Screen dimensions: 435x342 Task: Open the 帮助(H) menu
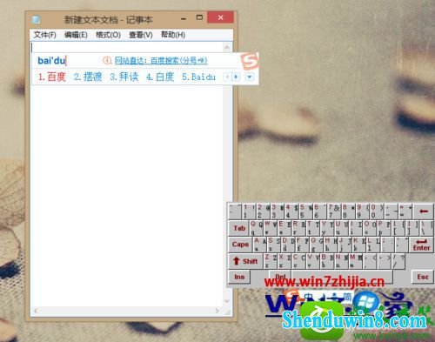coord(173,35)
